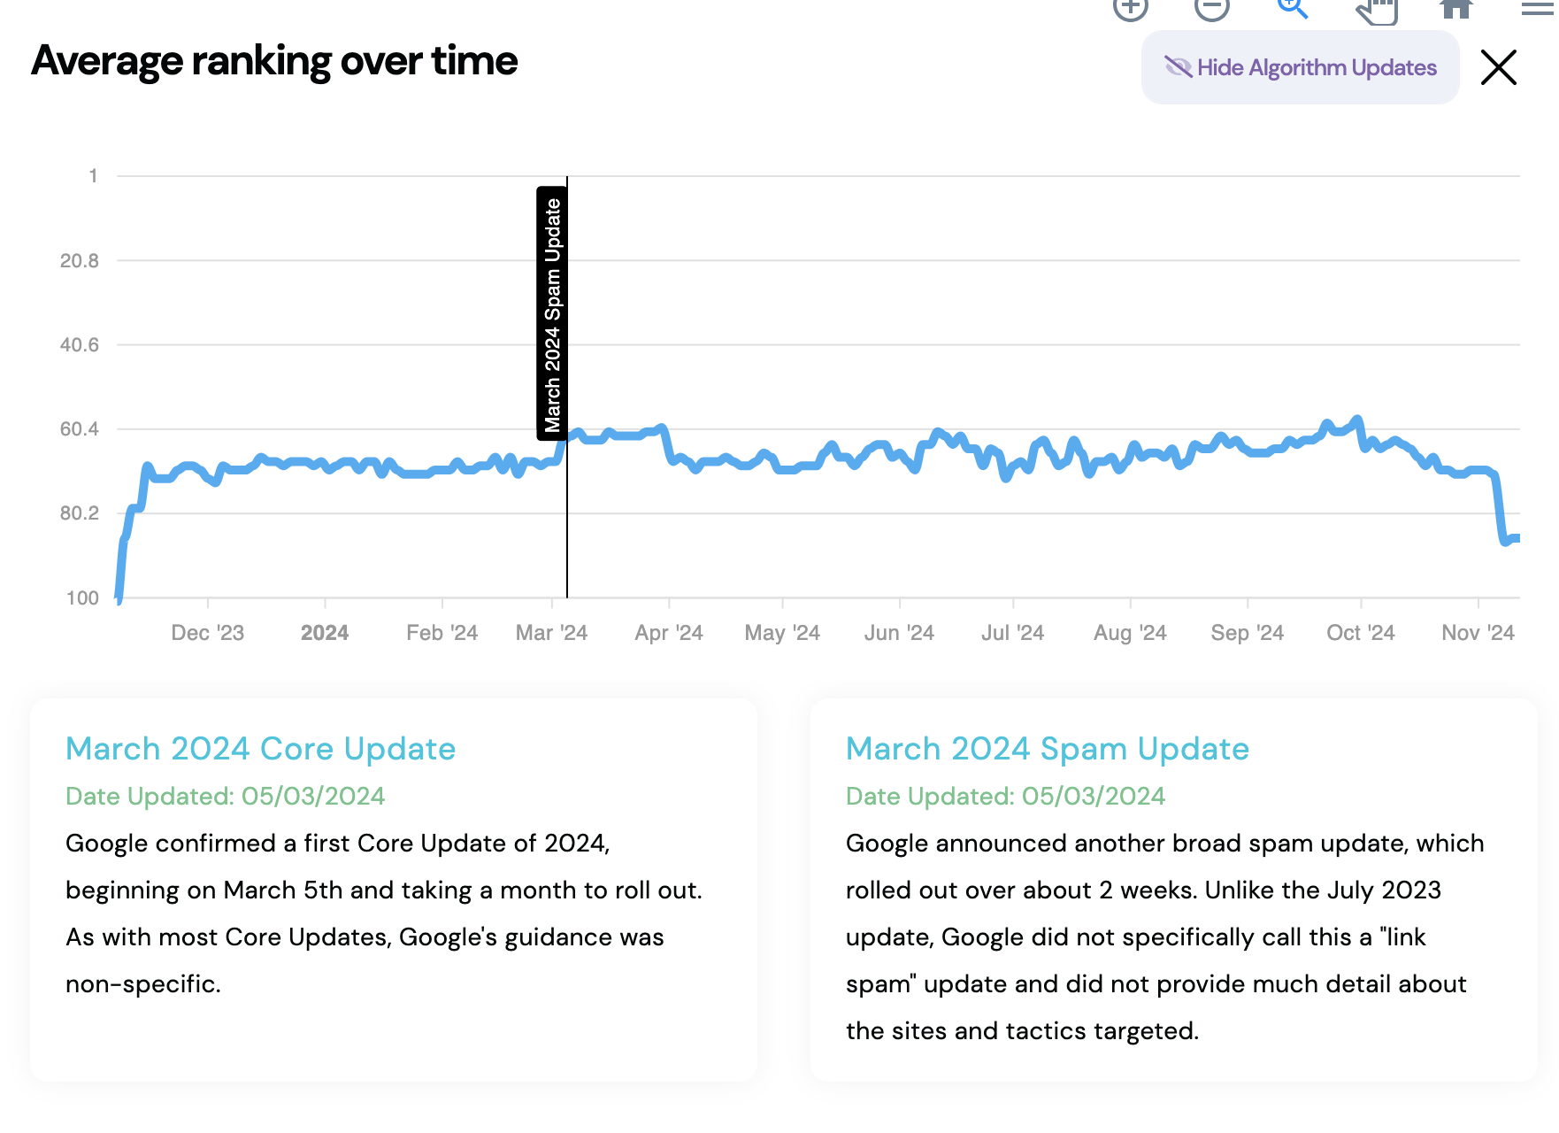Click the Nov '24 axis label

(1478, 633)
